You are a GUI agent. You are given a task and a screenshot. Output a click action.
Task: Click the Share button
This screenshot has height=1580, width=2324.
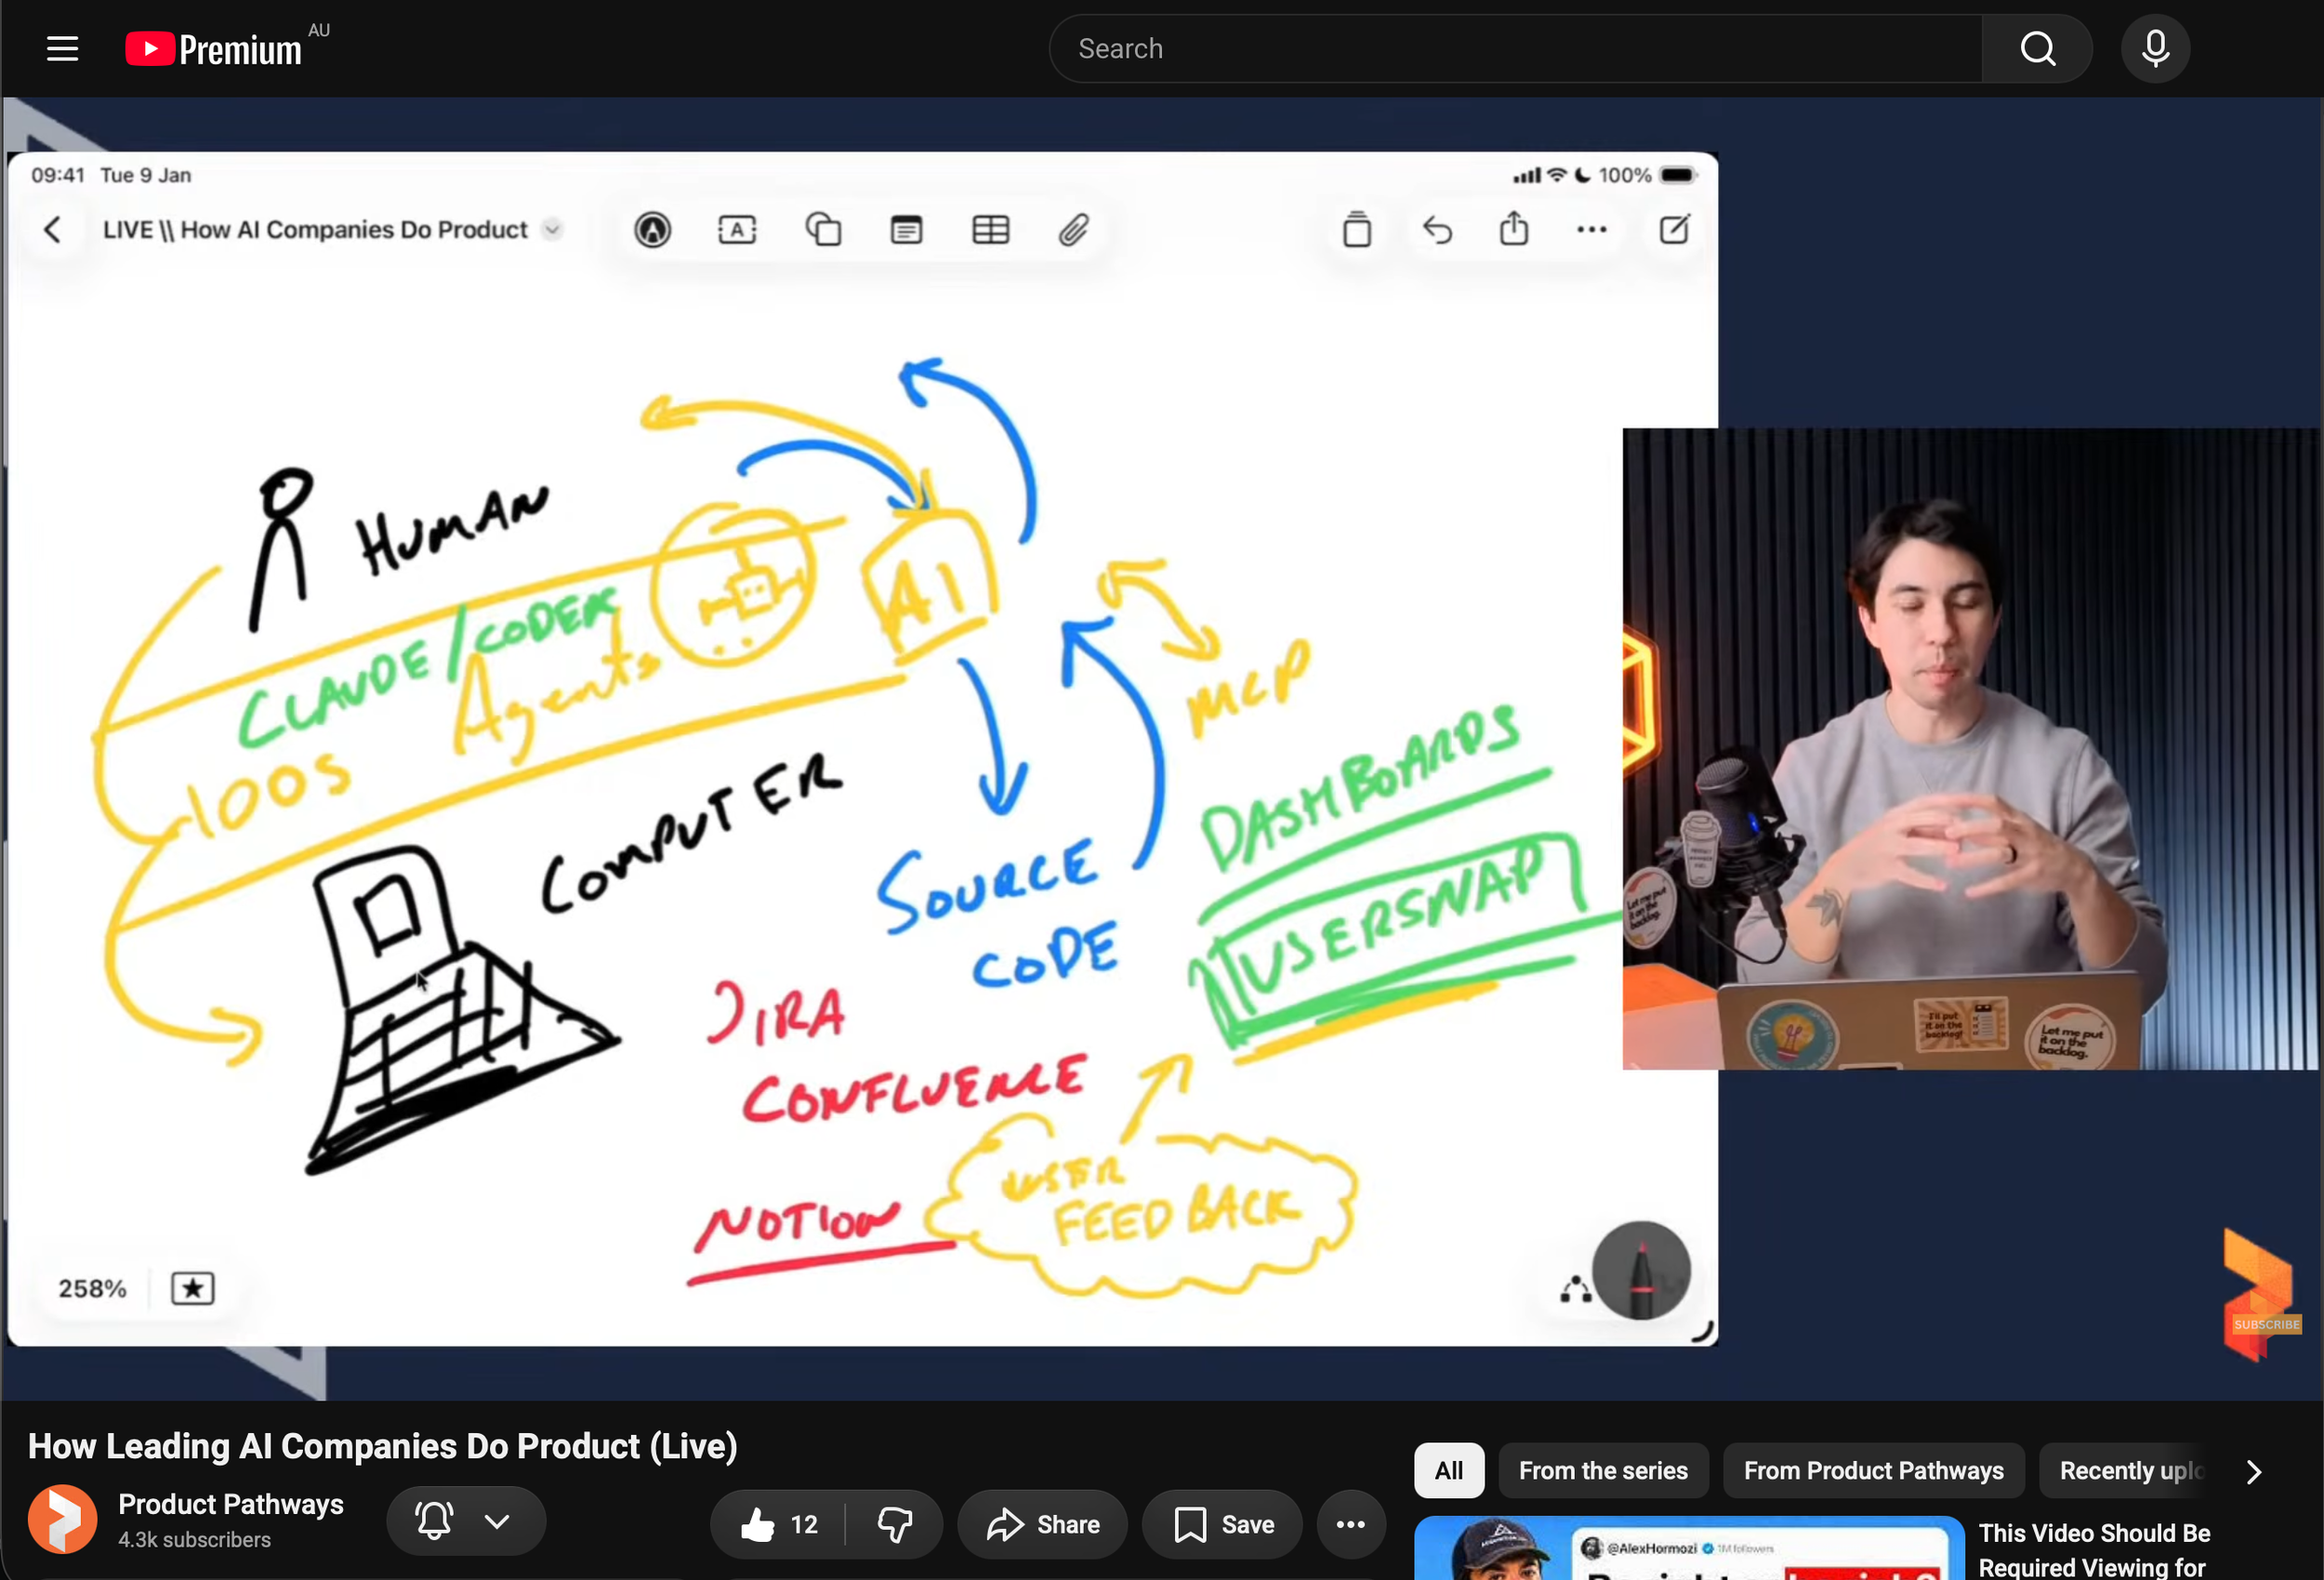click(1042, 1524)
